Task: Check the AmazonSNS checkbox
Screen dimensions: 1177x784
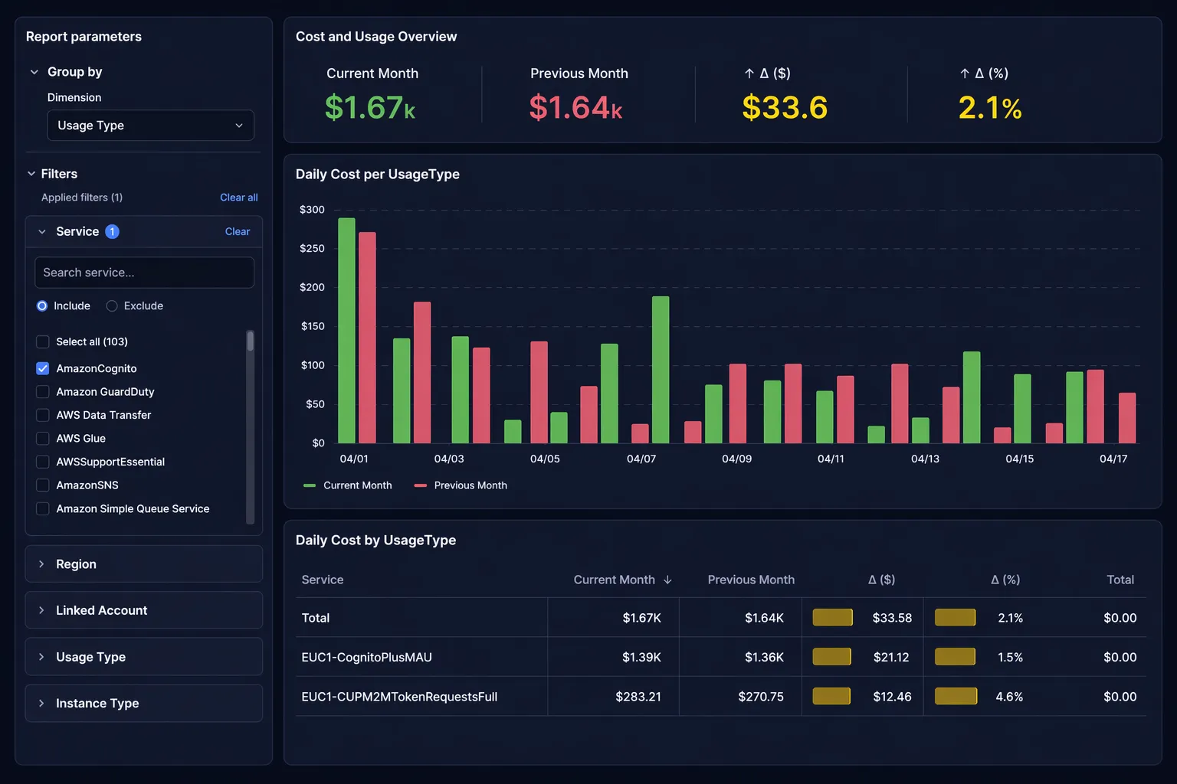Action: point(43,485)
